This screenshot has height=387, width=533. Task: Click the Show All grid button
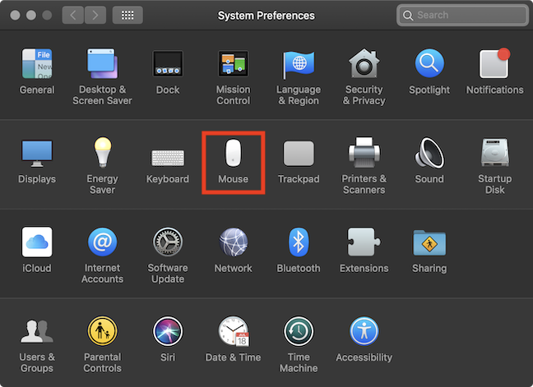(x=127, y=16)
